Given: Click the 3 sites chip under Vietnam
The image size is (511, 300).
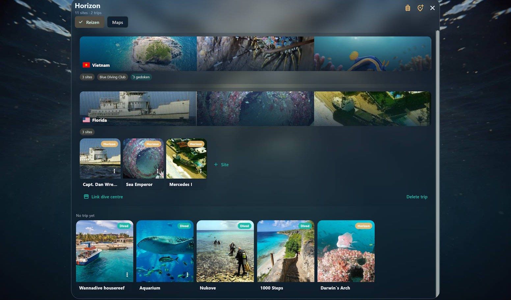Looking at the screenshot, I should tap(87, 77).
